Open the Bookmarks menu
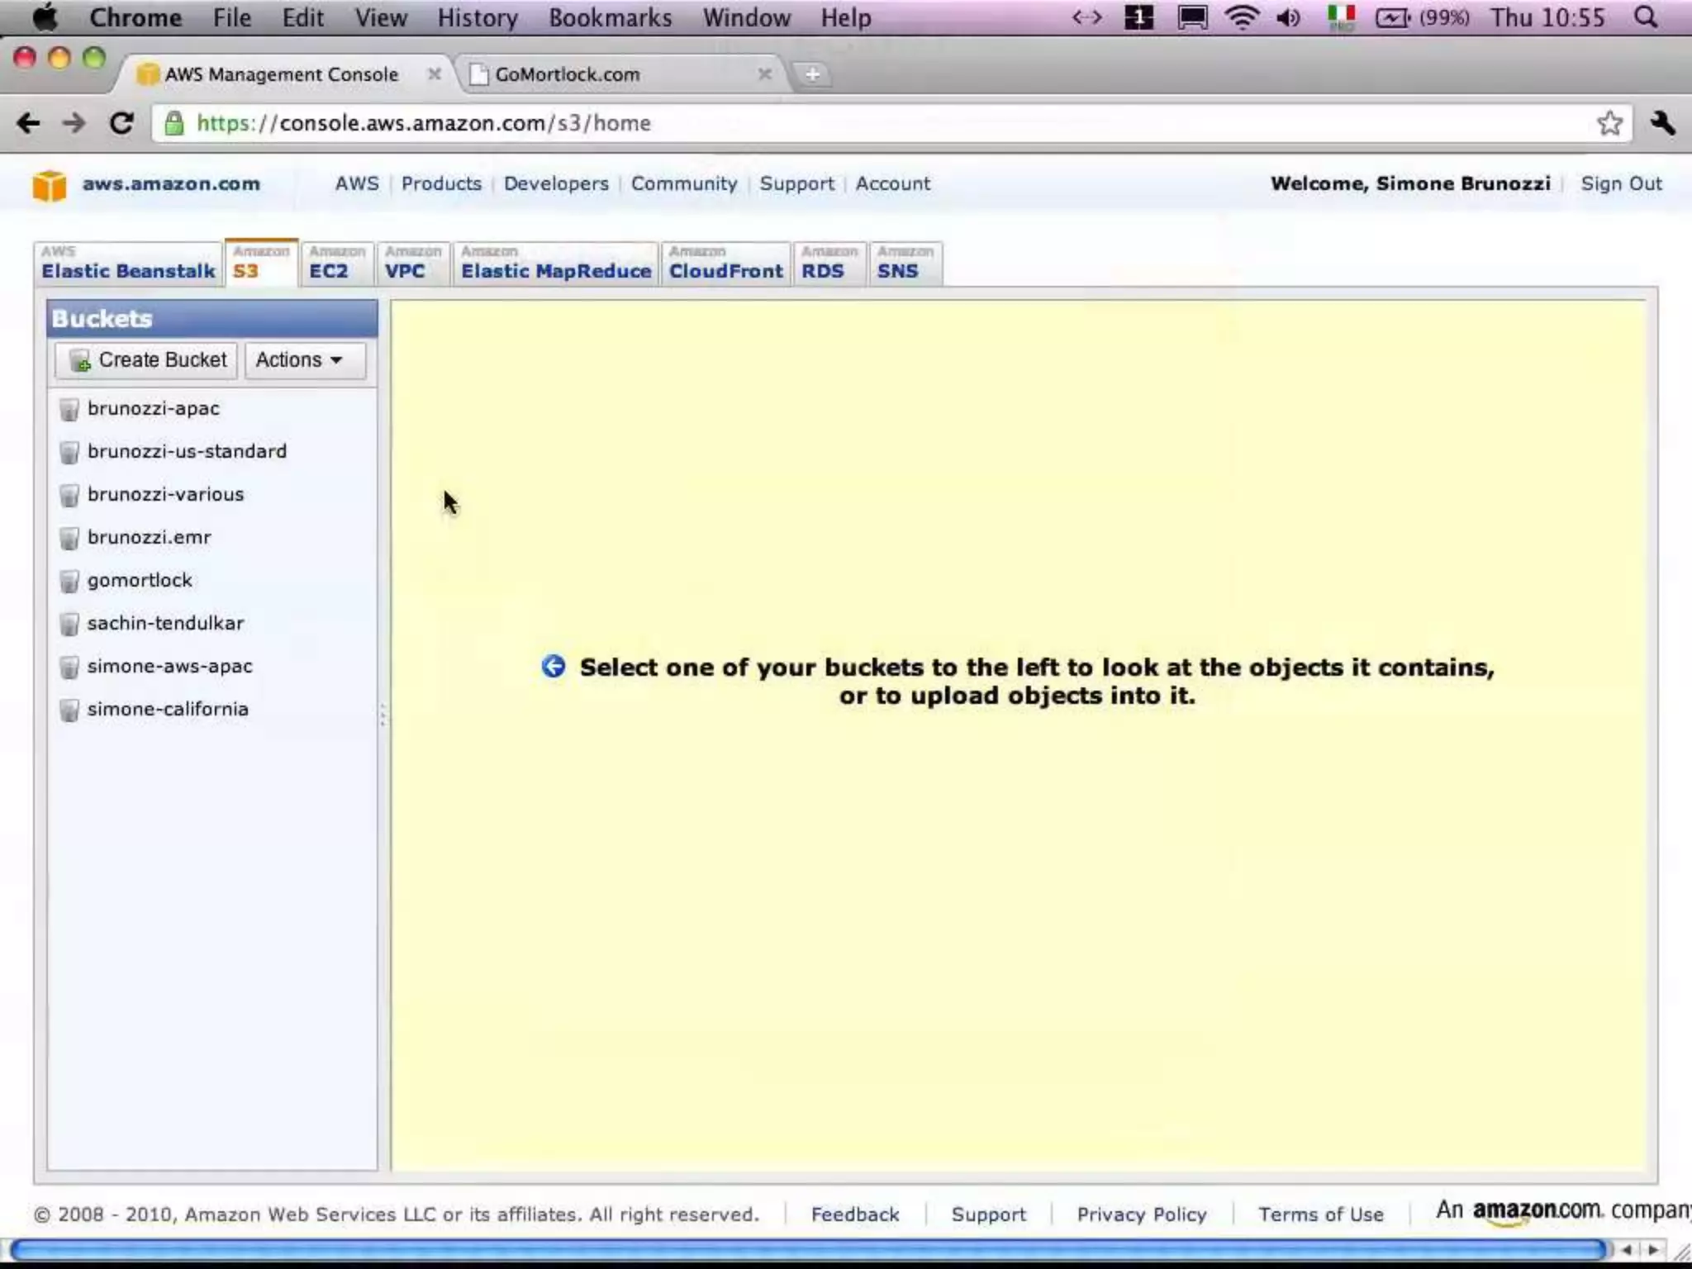This screenshot has width=1692, height=1269. [x=610, y=17]
